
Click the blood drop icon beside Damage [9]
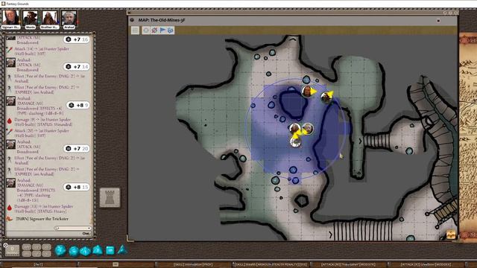[x=10, y=121]
